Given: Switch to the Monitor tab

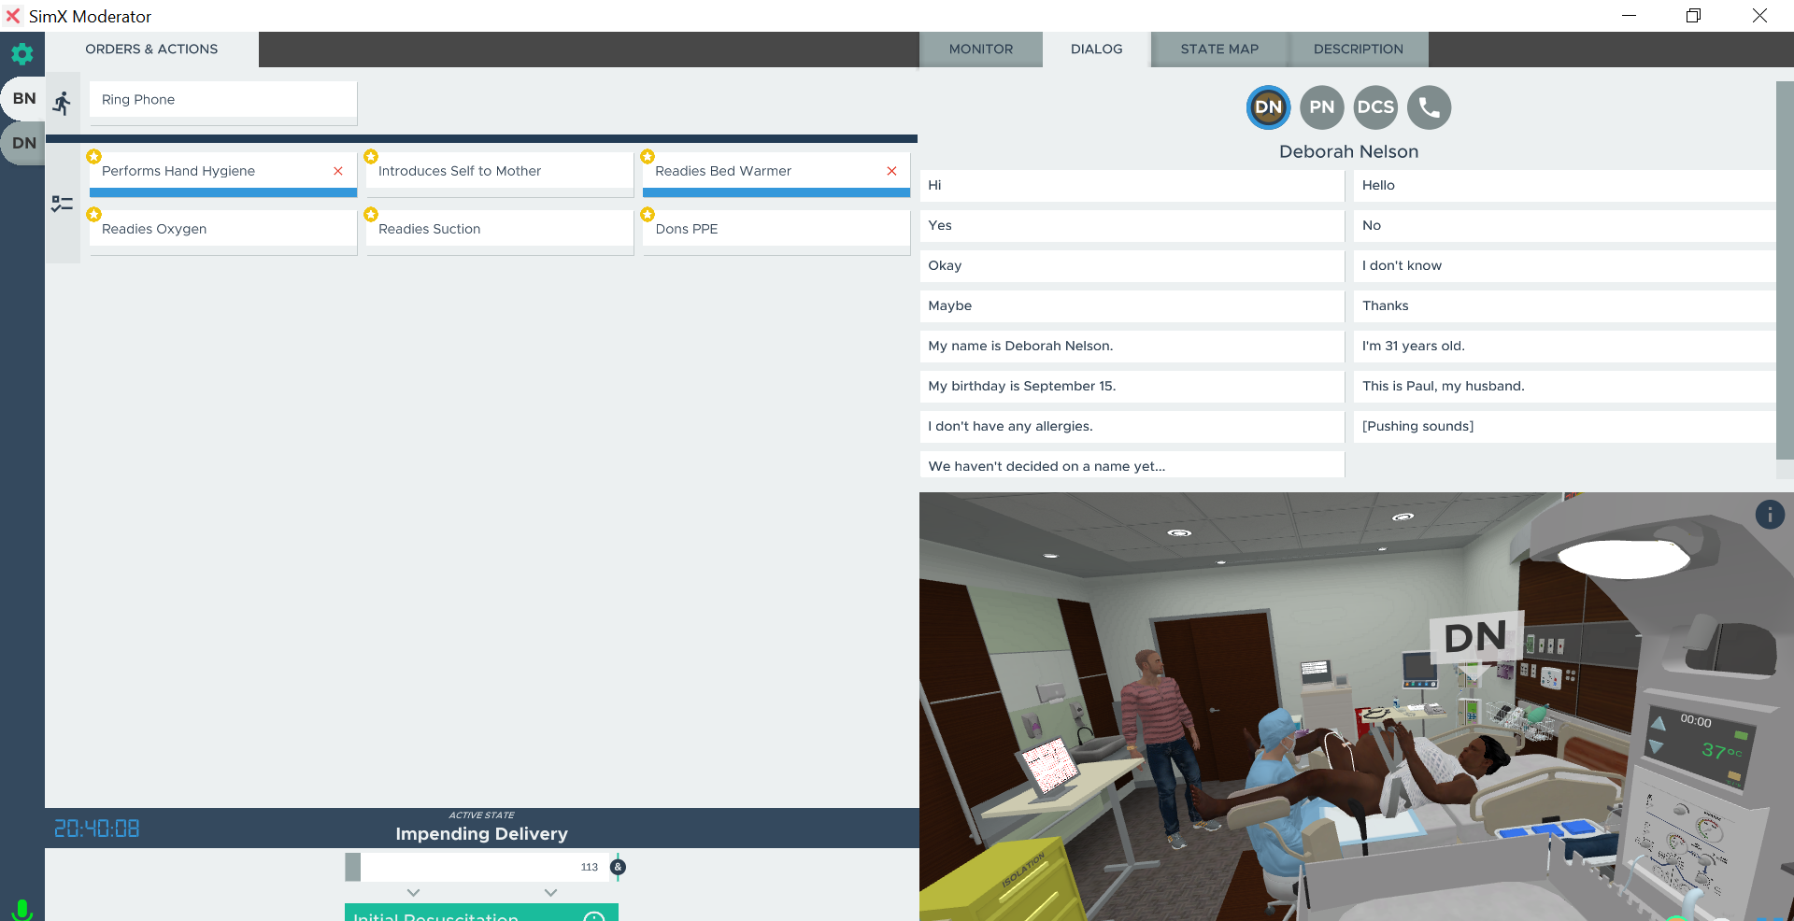Looking at the screenshot, I should coord(980,50).
